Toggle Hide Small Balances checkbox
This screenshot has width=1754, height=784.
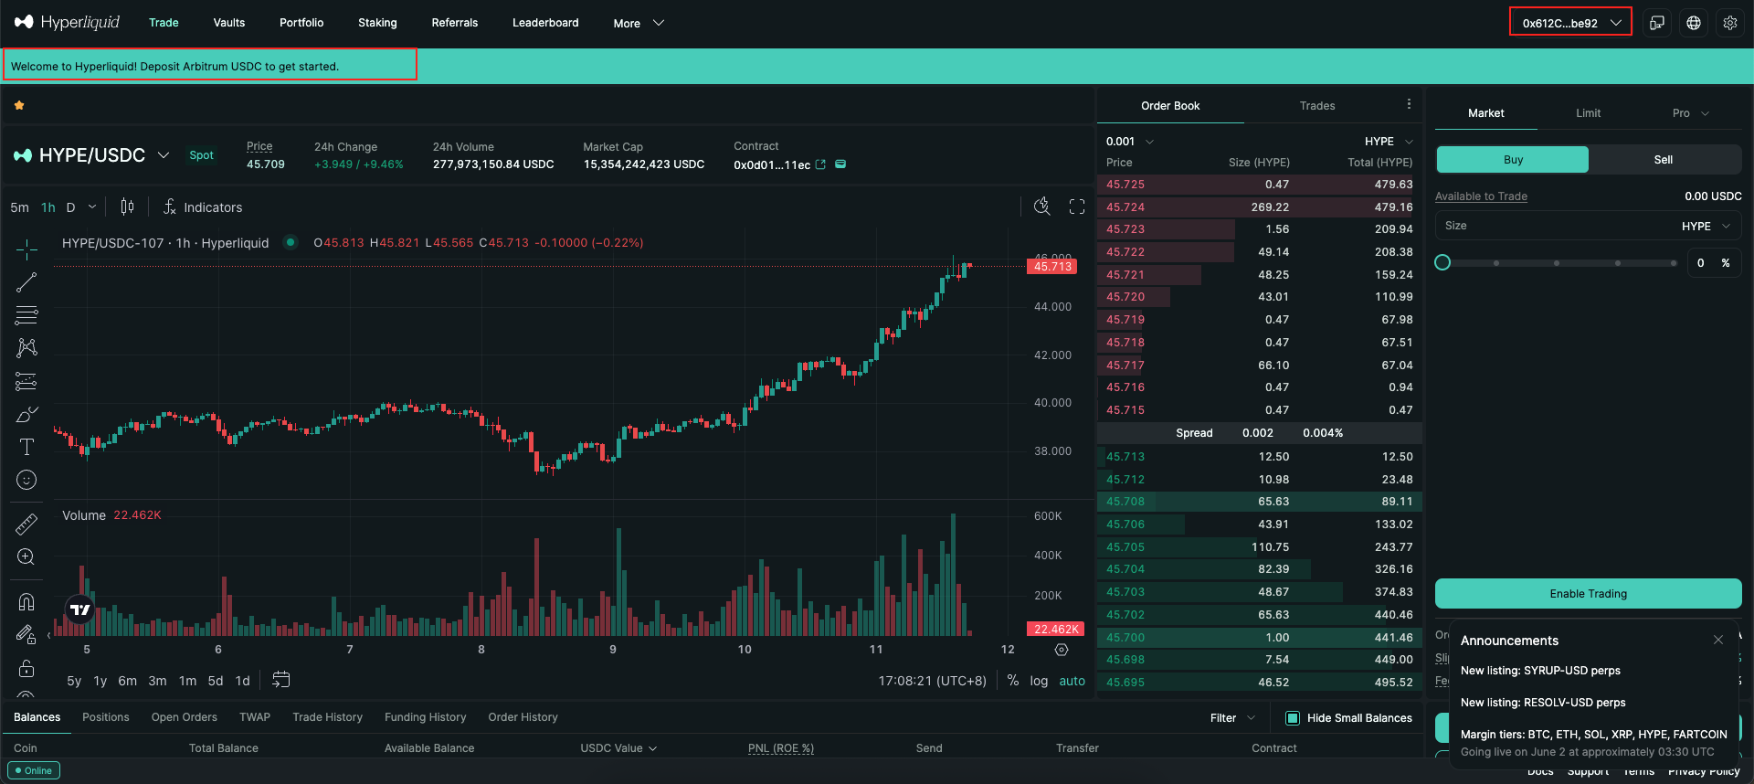(1293, 718)
